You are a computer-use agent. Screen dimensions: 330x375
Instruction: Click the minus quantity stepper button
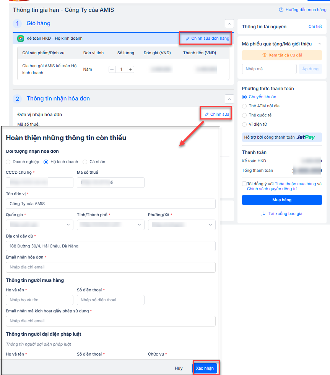(112, 70)
